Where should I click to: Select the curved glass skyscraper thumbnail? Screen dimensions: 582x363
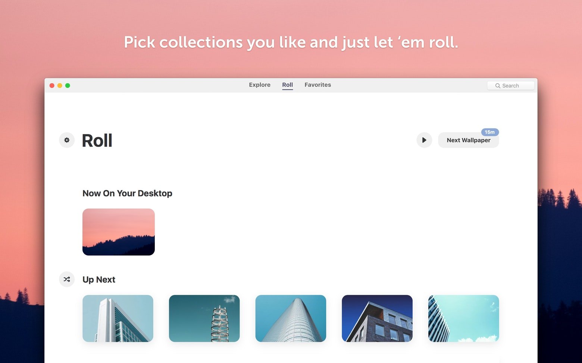click(x=291, y=318)
